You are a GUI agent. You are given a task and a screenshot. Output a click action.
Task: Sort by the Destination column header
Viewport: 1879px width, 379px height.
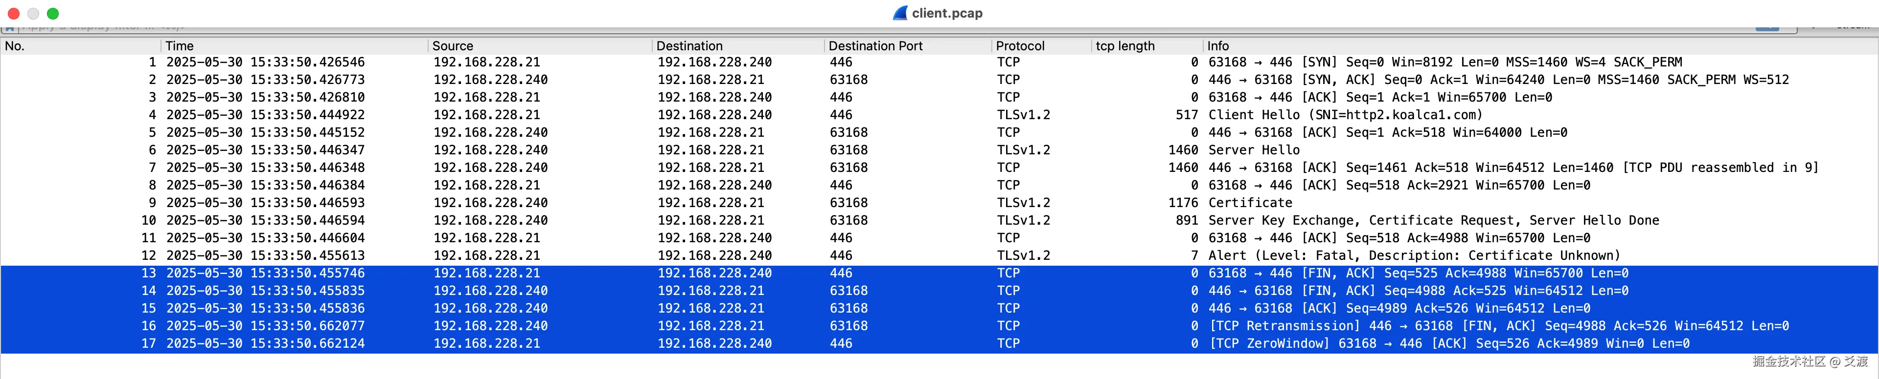[x=738, y=46]
